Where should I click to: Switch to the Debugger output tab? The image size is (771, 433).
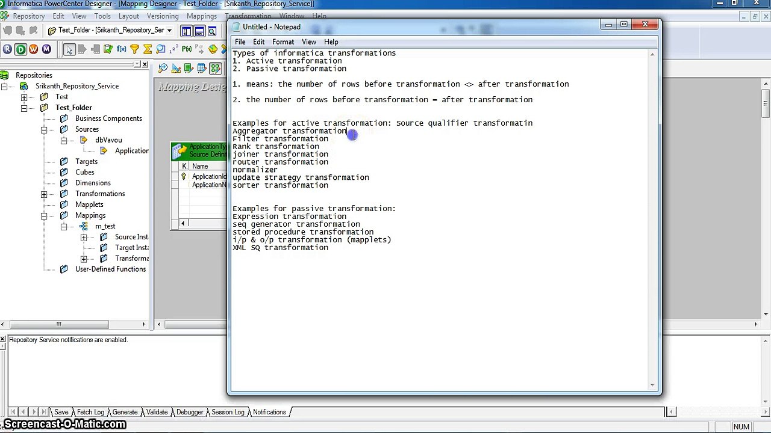click(x=189, y=412)
